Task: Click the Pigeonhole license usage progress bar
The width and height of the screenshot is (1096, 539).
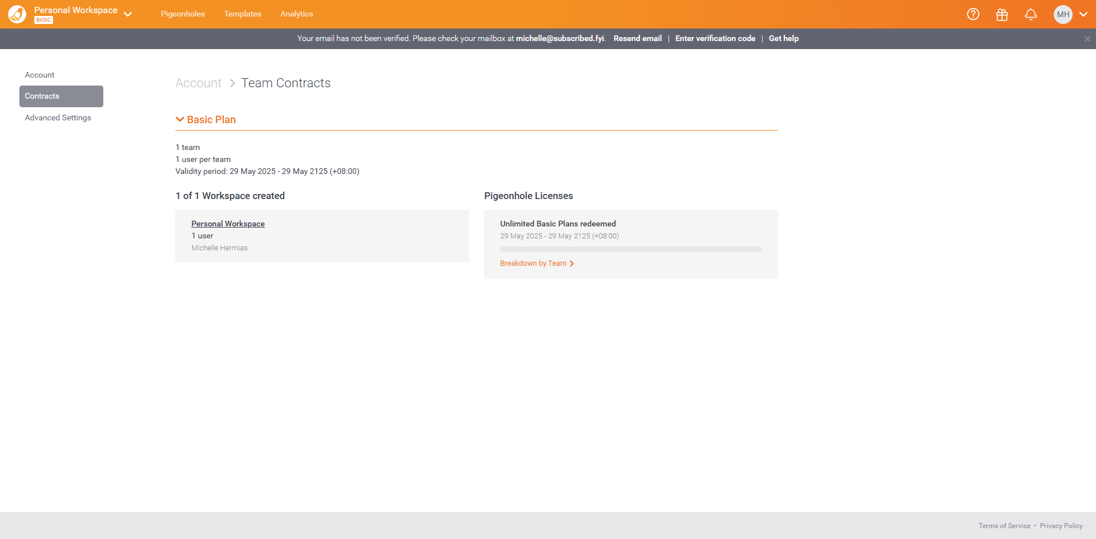Action: 630,249
